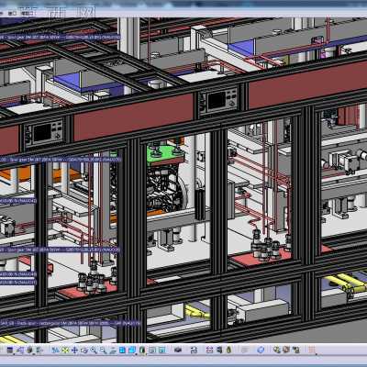The image size is (367, 367).
Task: Click the blue round globe icon
Action: tap(261, 350)
